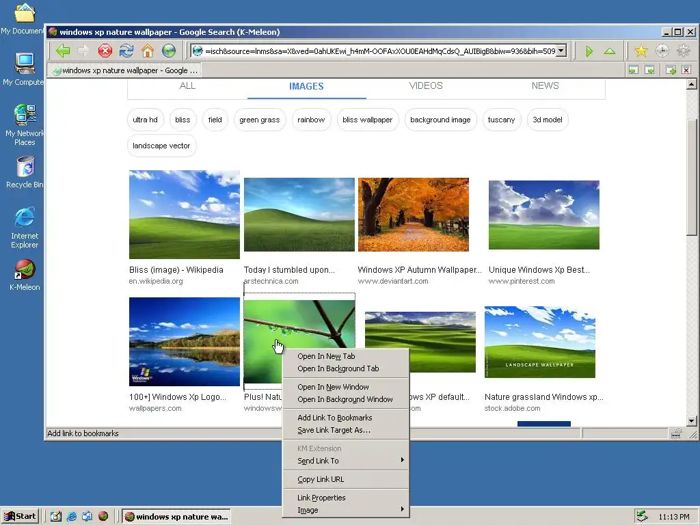Viewport: 700px width, 525px height.
Task: Open preferences with the gear icon
Action: (684, 51)
